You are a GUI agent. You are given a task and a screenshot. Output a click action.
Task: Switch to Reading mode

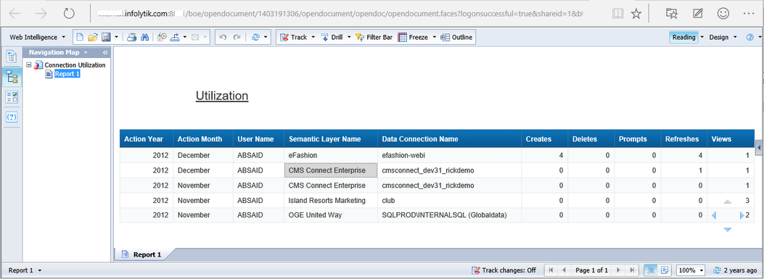(683, 37)
